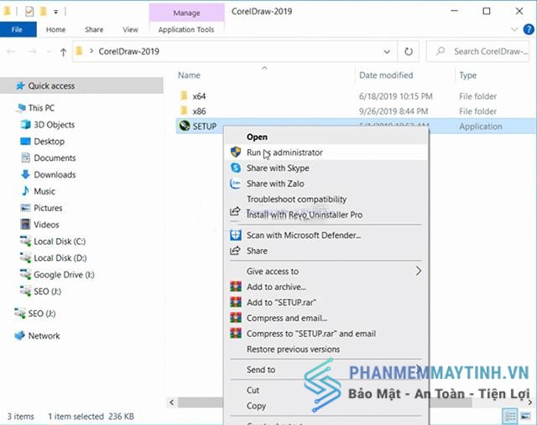
Task: Click the Back navigation arrow
Action: coord(11,52)
